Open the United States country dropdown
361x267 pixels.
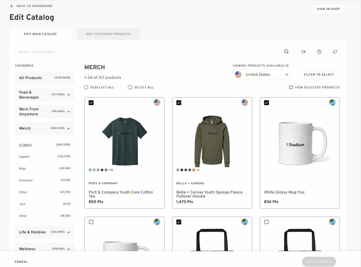tap(262, 74)
